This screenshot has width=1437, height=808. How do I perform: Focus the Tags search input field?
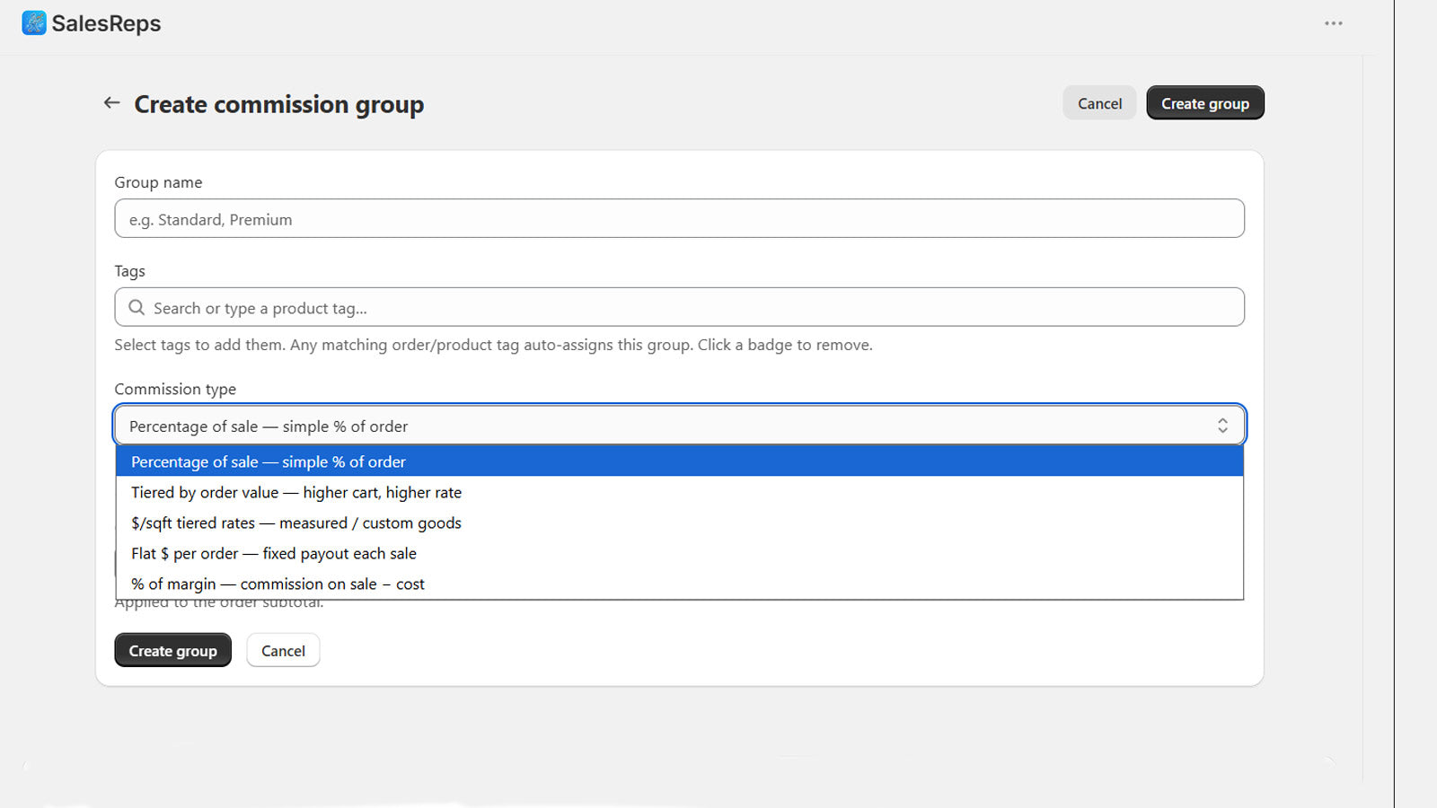tap(679, 308)
